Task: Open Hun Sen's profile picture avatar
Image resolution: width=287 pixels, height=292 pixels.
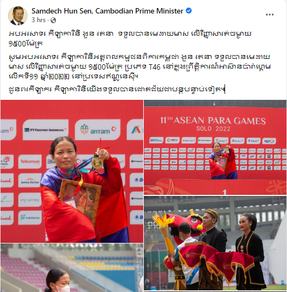Action: coord(18,16)
